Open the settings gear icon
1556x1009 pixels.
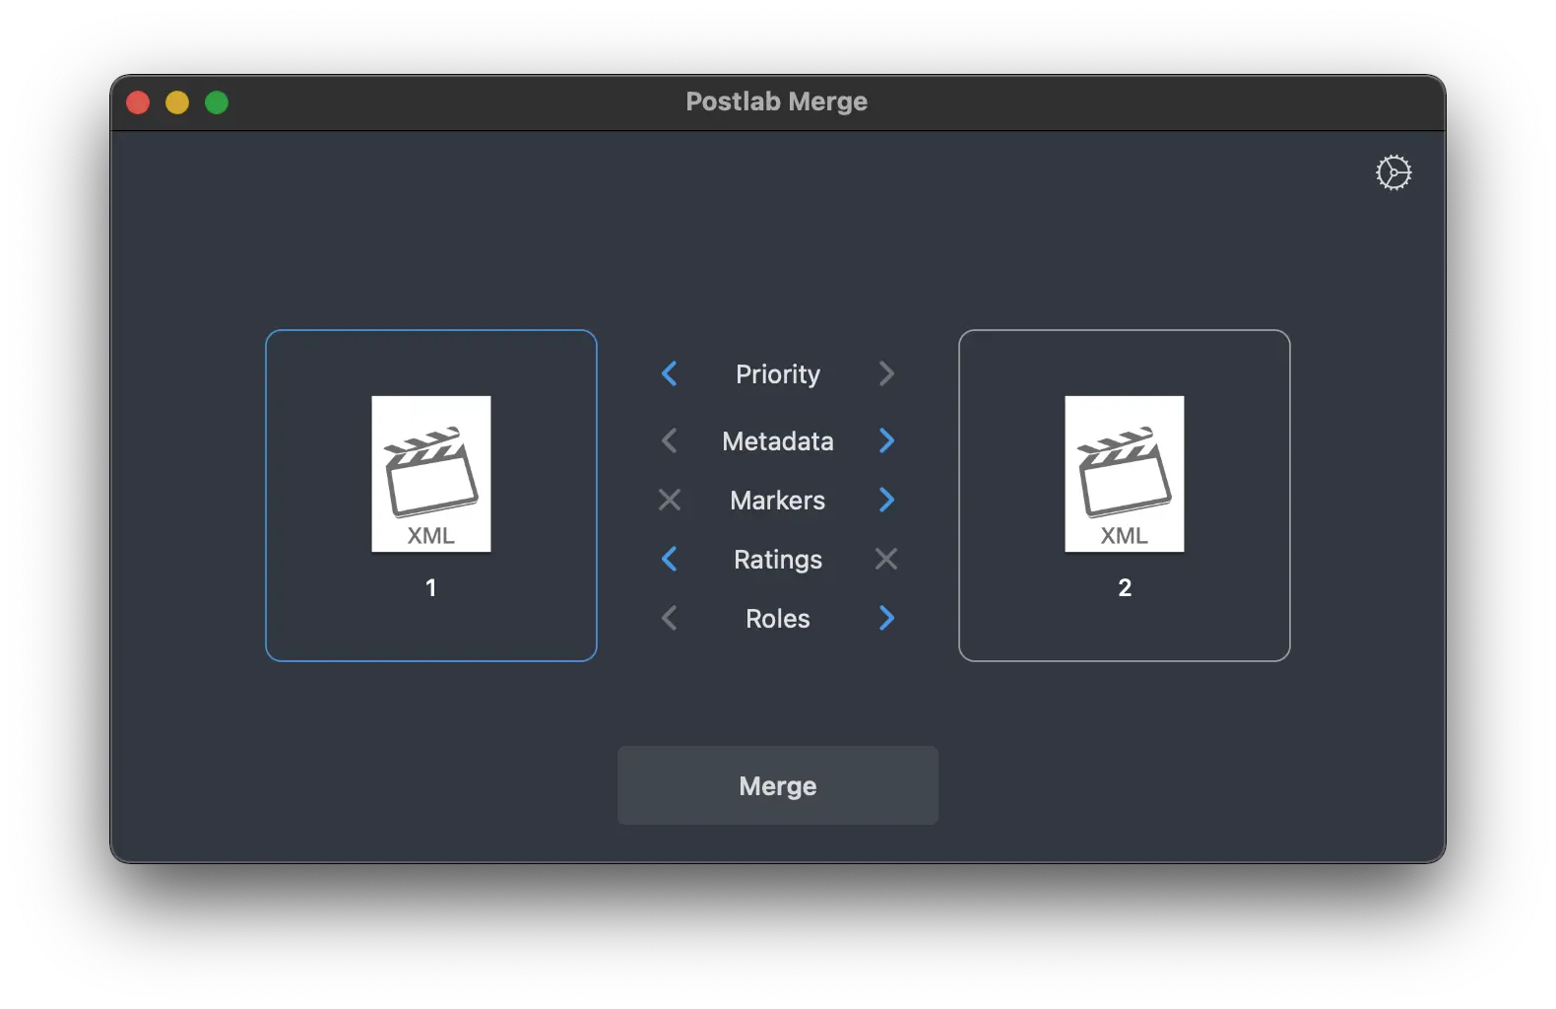pyautogui.click(x=1393, y=172)
